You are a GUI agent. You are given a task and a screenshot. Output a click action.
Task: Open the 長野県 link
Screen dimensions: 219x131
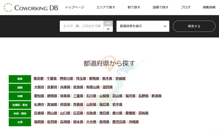click(x=144, y=96)
